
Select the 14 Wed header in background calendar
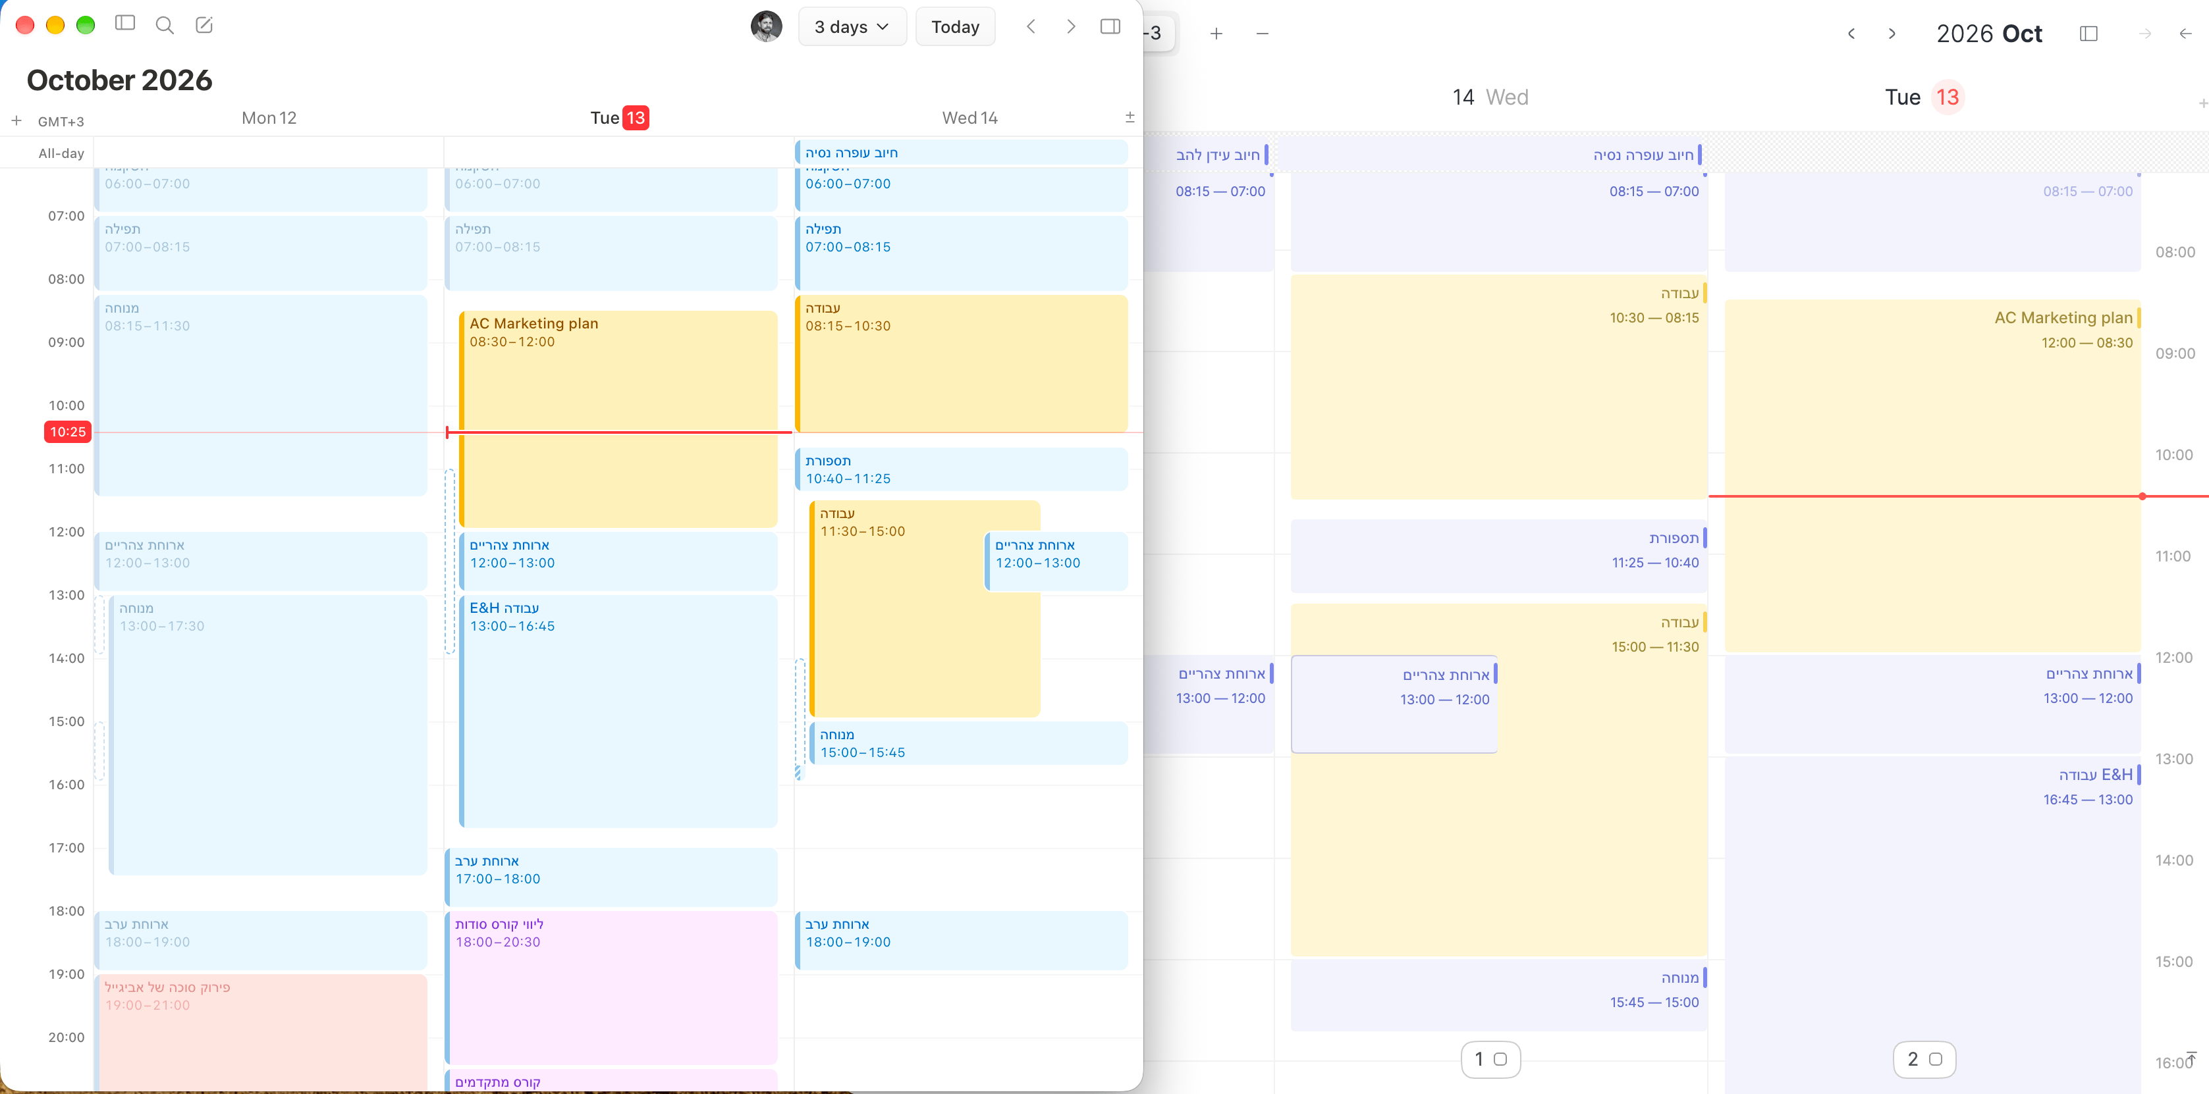[x=1490, y=97]
